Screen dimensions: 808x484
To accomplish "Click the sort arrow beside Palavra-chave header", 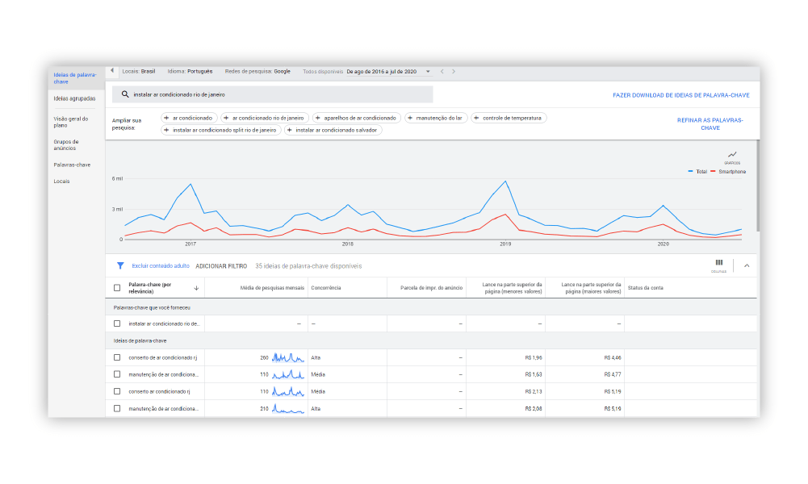I will click(x=196, y=288).
